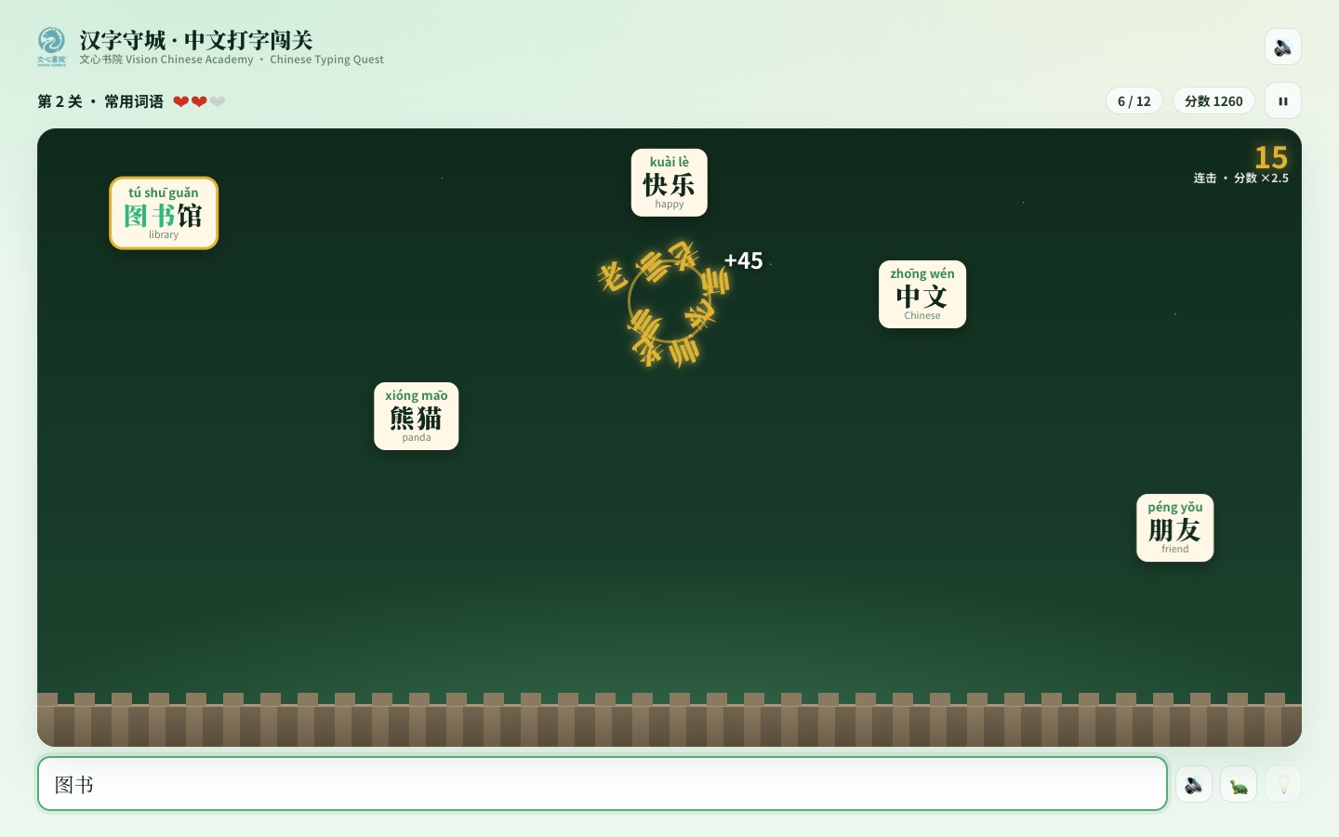Click the Vision Chinese Academy logo
The width and height of the screenshot is (1339, 837).
point(51,46)
